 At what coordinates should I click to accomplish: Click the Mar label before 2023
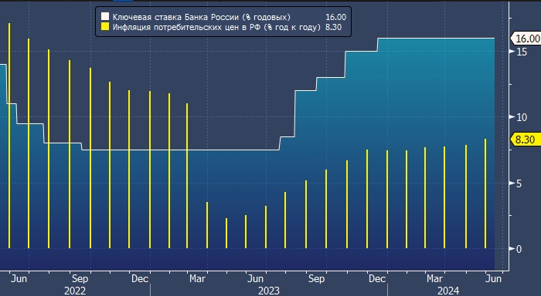[x=198, y=278]
